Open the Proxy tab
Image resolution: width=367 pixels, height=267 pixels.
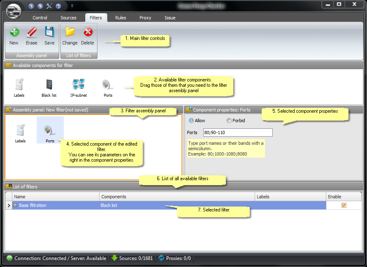tap(145, 18)
